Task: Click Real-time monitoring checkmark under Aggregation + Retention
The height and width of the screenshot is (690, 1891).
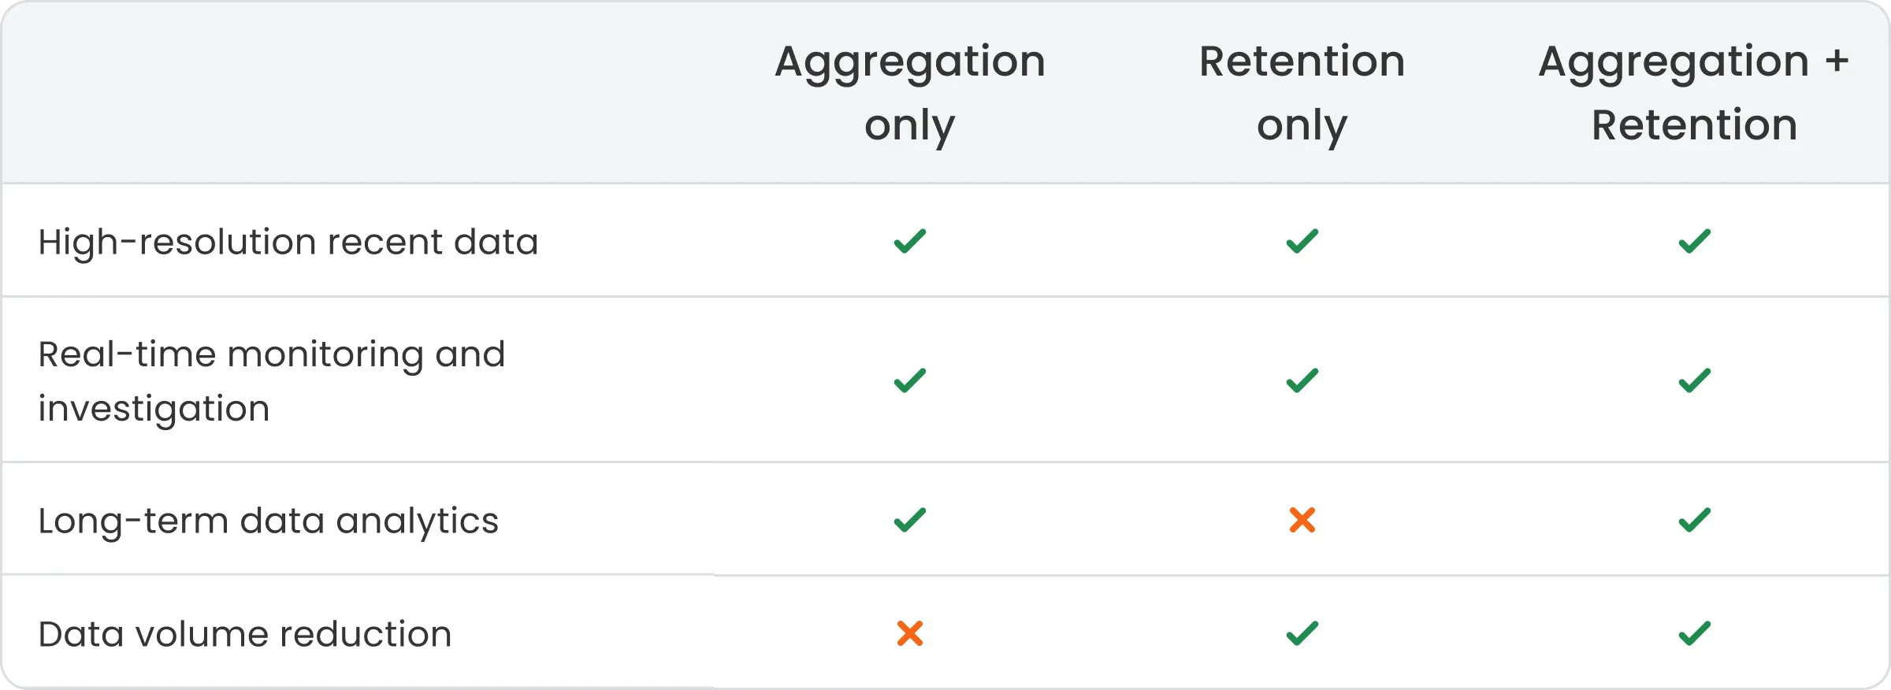Action: tap(1694, 380)
